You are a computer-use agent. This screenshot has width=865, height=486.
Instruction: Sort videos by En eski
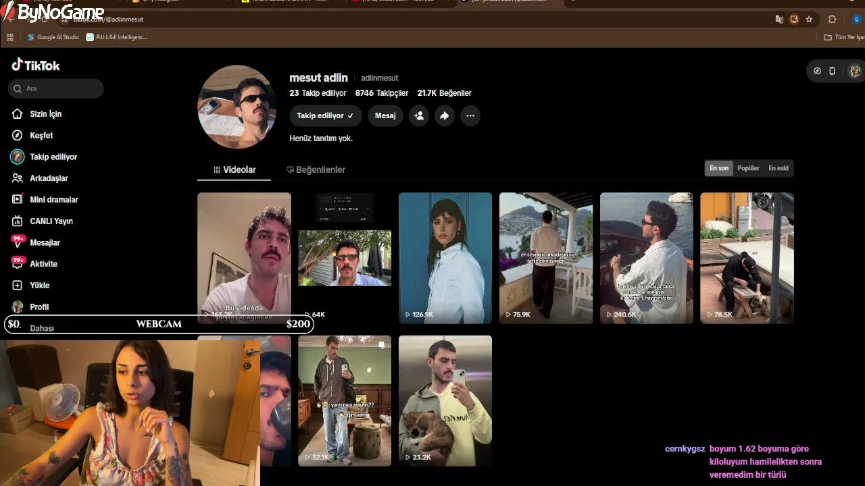pos(778,168)
